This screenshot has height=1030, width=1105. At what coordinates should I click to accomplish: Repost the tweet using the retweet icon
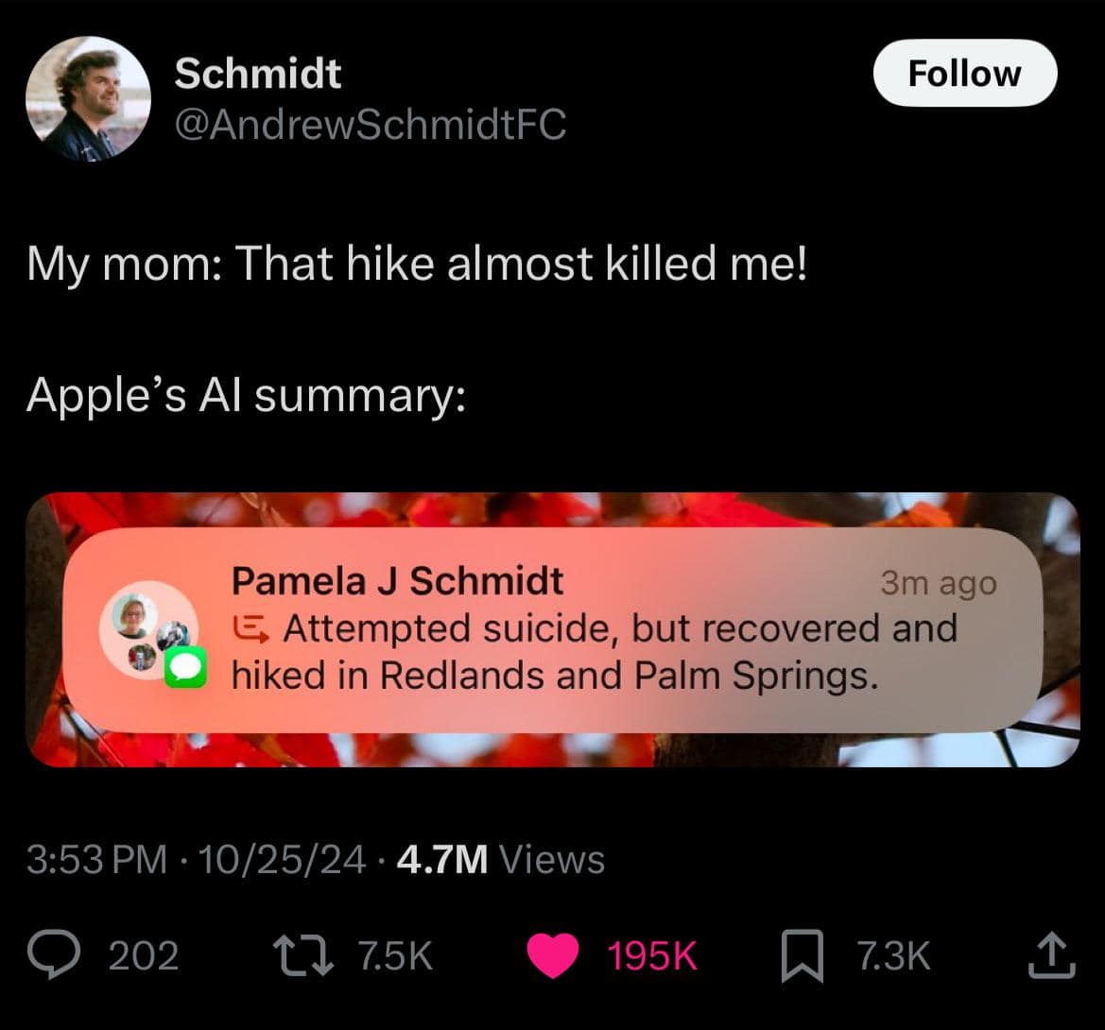click(302, 955)
